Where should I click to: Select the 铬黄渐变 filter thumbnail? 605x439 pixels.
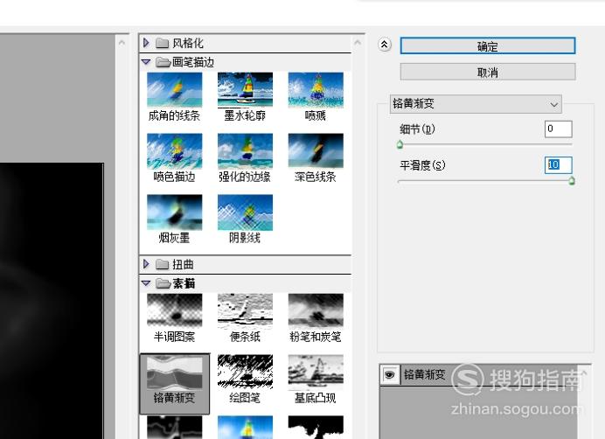click(174, 373)
